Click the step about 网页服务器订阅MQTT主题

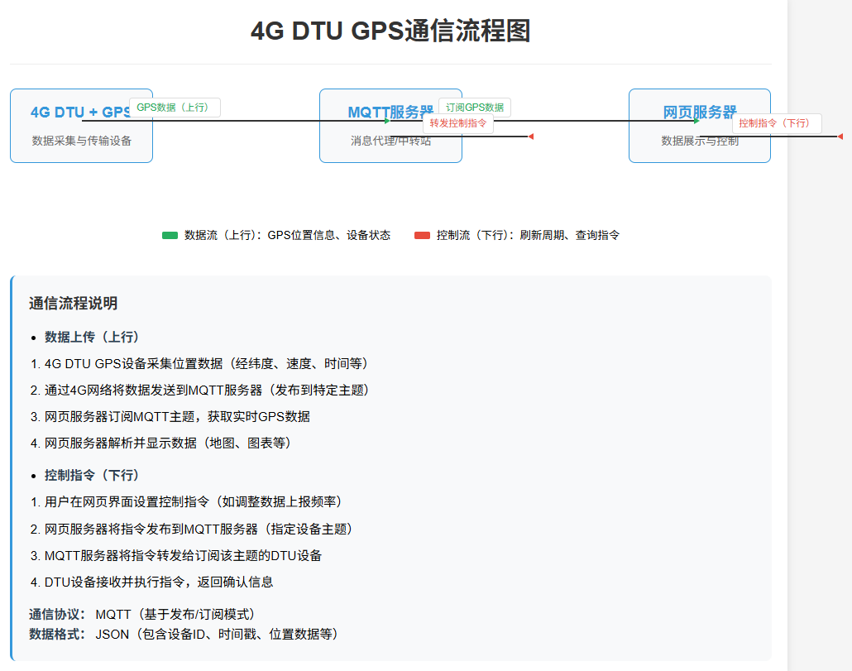point(177,416)
